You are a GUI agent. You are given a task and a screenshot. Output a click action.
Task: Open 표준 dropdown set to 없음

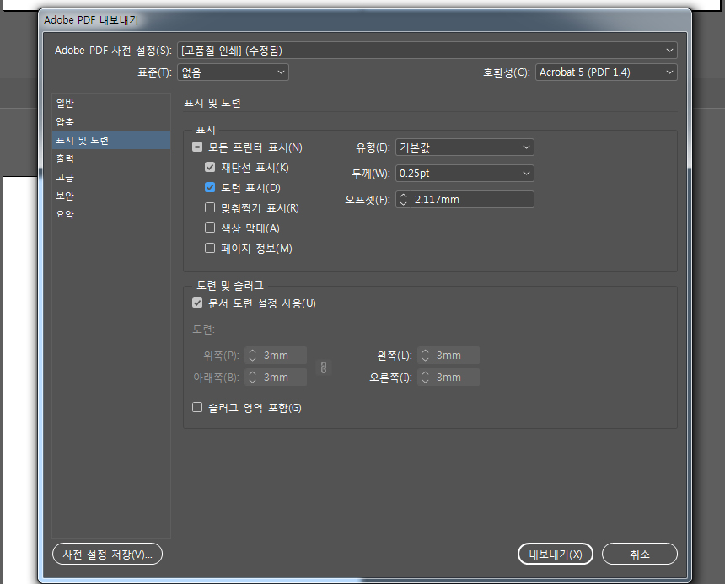(x=233, y=72)
